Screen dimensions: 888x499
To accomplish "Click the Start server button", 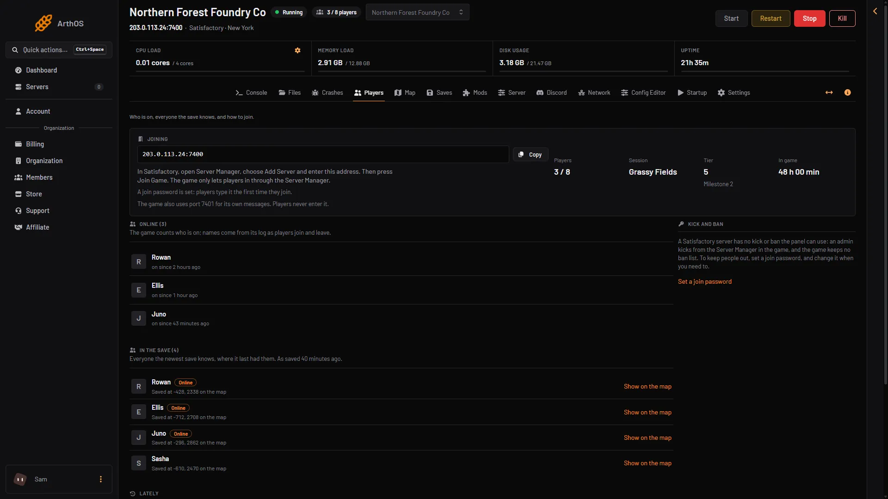I will (731, 18).
